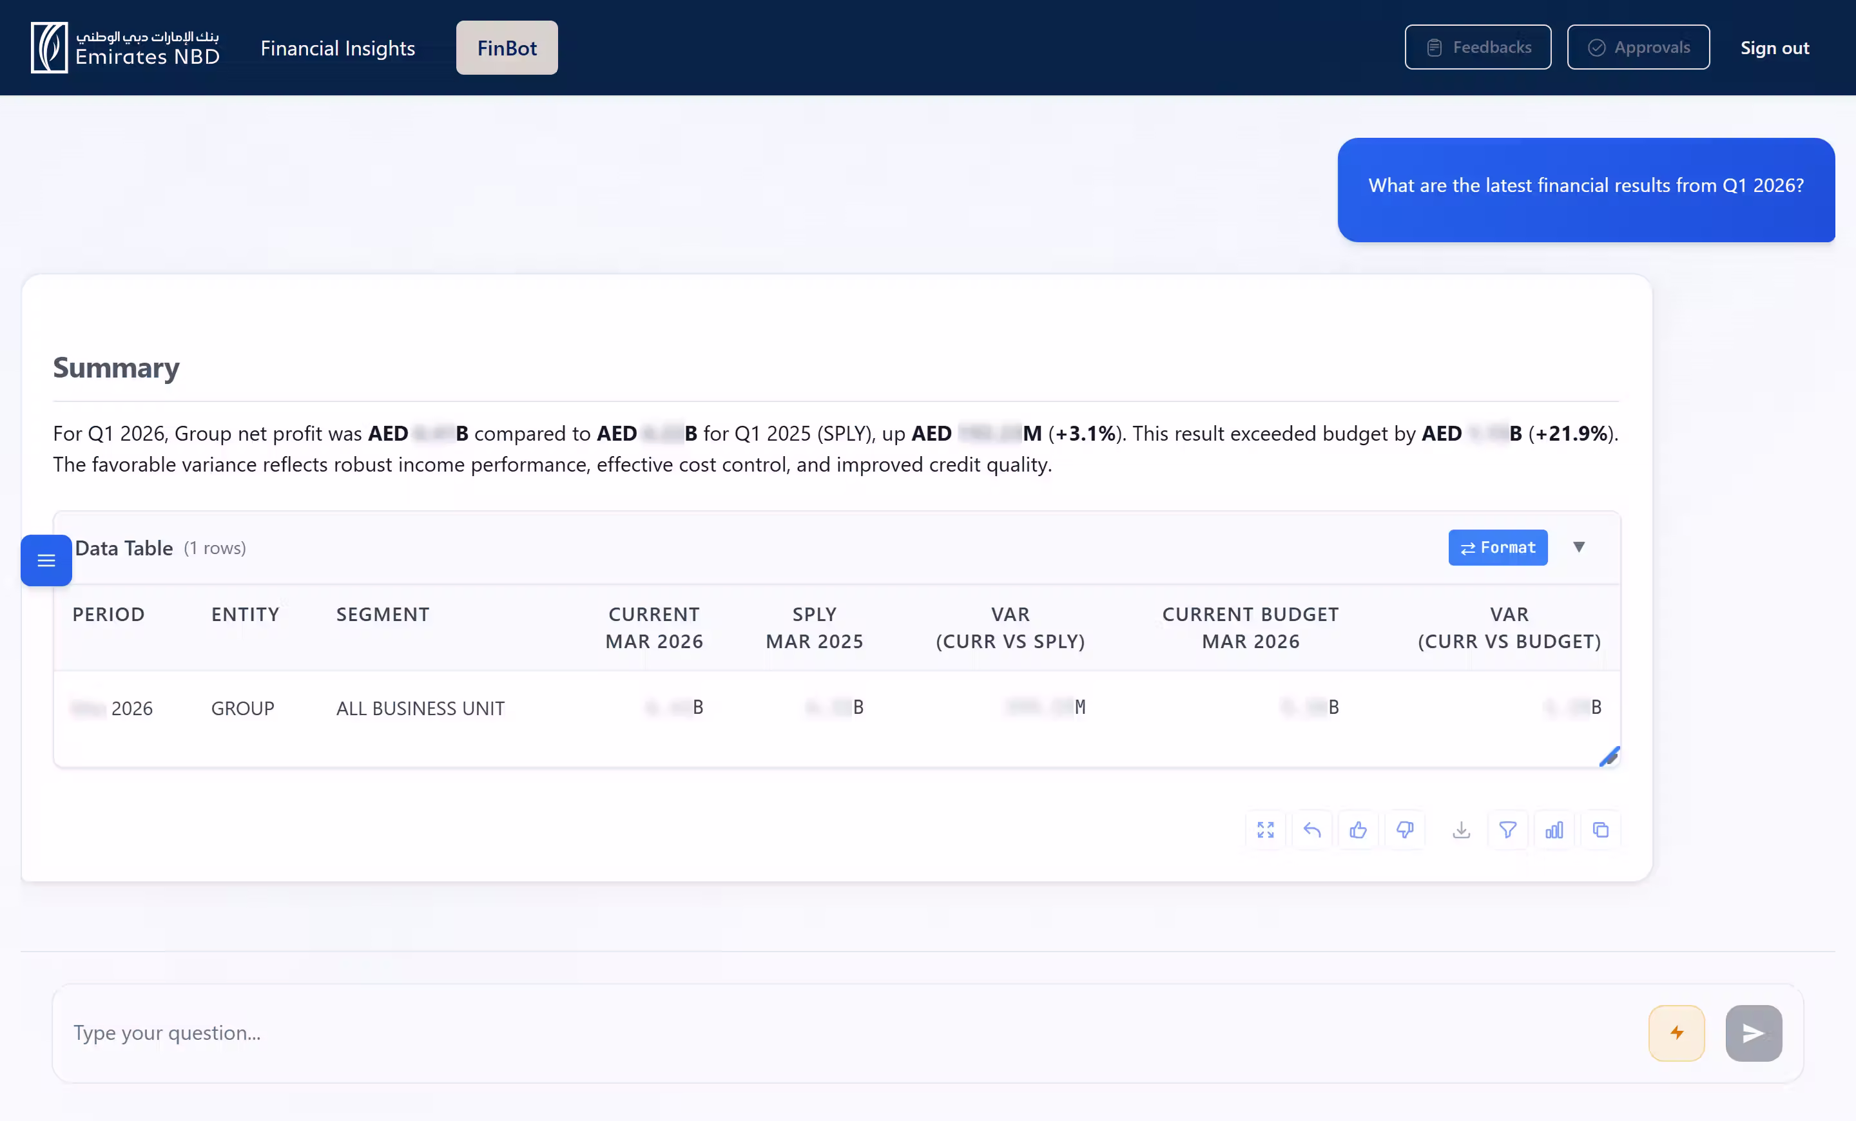Click the VAR (CURR VS BUDGET) header

[1509, 628]
